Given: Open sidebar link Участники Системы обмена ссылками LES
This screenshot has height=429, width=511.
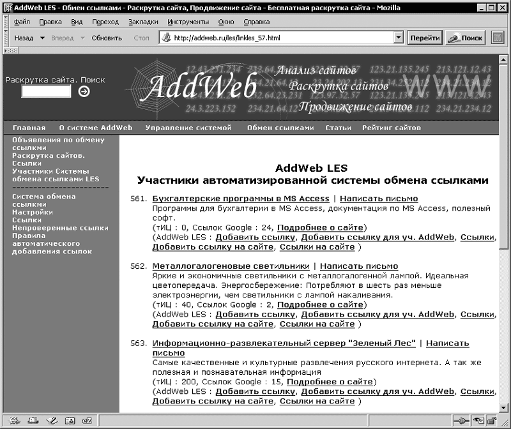Looking at the screenshot, I should tap(56, 175).
